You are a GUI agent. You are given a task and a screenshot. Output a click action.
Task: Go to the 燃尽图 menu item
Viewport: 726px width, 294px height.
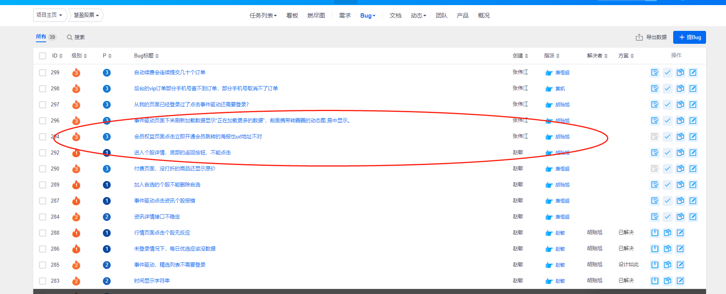316,16
